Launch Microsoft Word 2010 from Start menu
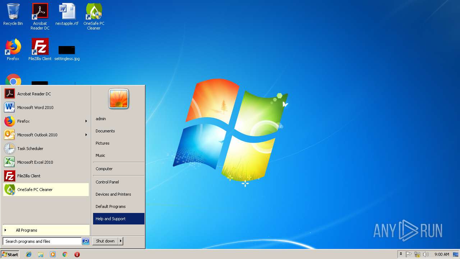 click(46, 108)
